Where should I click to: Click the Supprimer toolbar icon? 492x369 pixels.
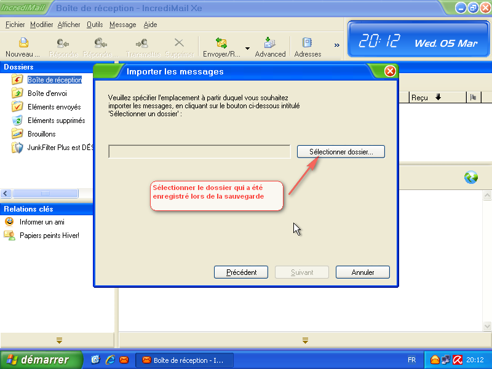pyautogui.click(x=179, y=42)
